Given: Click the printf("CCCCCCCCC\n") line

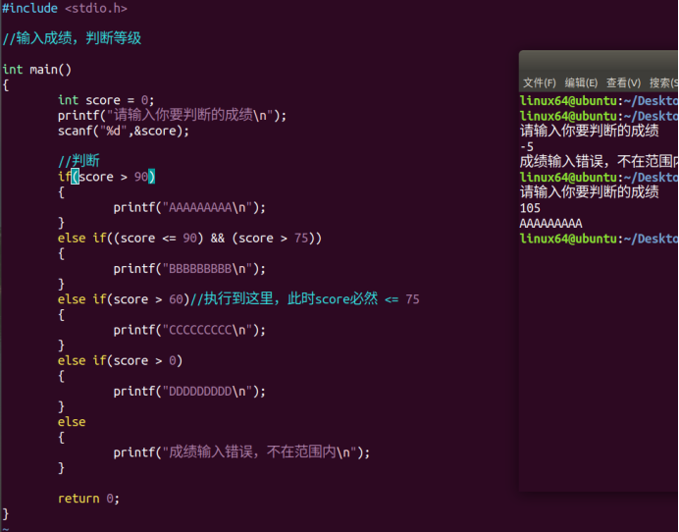Looking at the screenshot, I should pyautogui.click(x=189, y=330).
